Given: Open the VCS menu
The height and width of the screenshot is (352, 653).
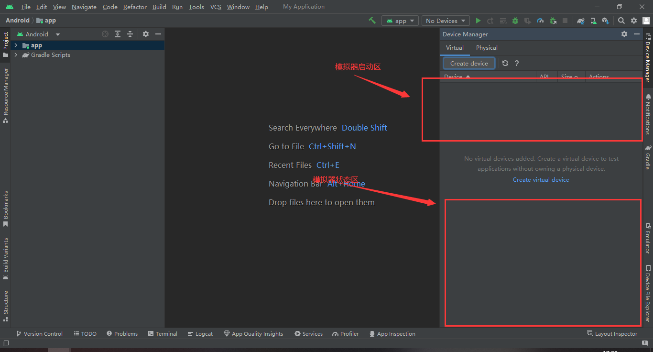Looking at the screenshot, I should click(216, 7).
